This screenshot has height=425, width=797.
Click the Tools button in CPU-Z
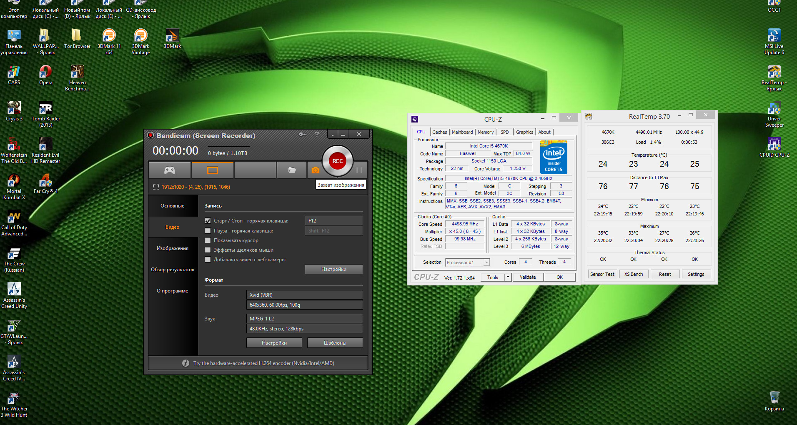click(x=493, y=277)
